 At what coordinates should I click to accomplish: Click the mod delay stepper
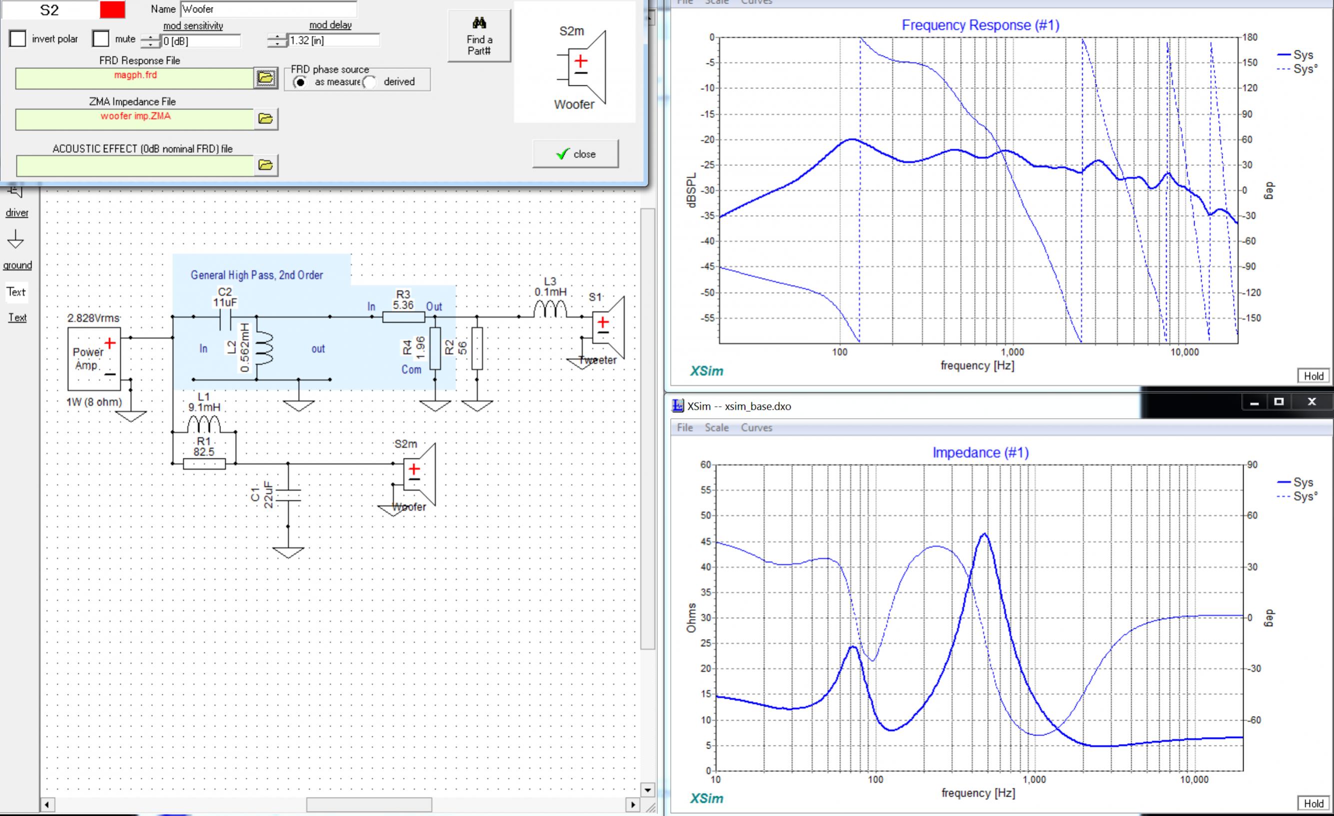pyautogui.click(x=277, y=40)
